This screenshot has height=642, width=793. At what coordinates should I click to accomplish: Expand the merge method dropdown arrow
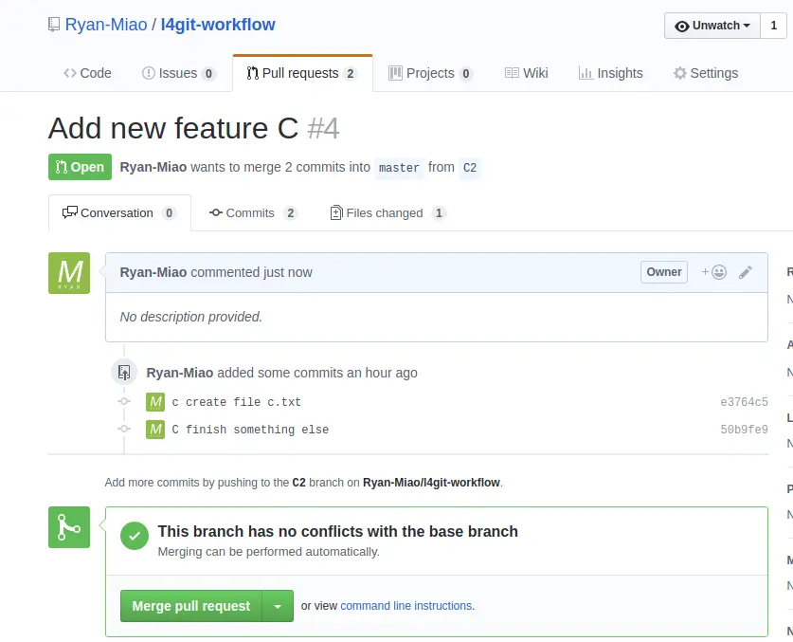(278, 606)
